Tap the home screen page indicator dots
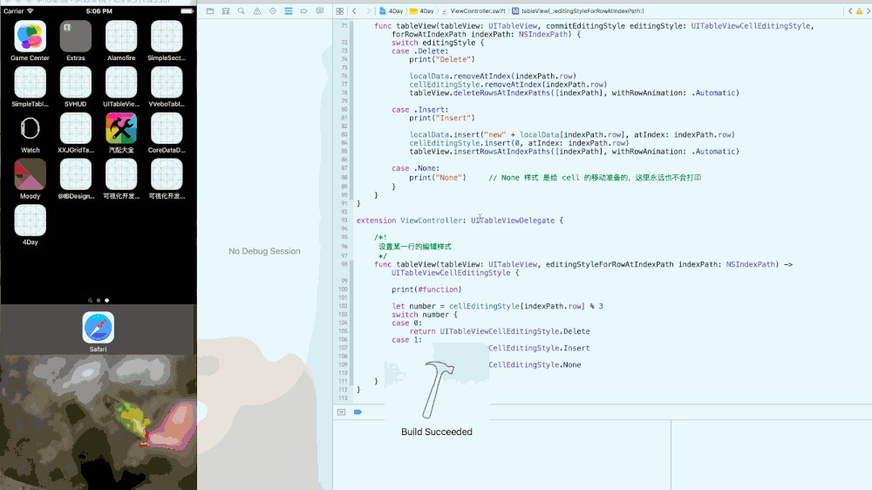 99,300
